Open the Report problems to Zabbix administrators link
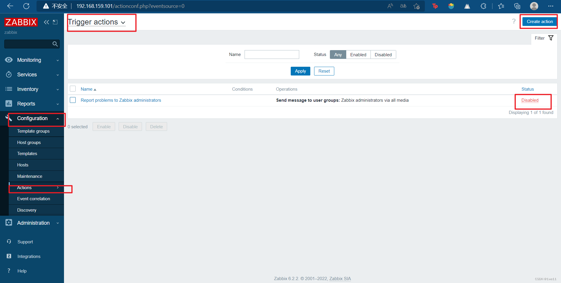Image resolution: width=561 pixels, height=283 pixels. click(x=121, y=100)
